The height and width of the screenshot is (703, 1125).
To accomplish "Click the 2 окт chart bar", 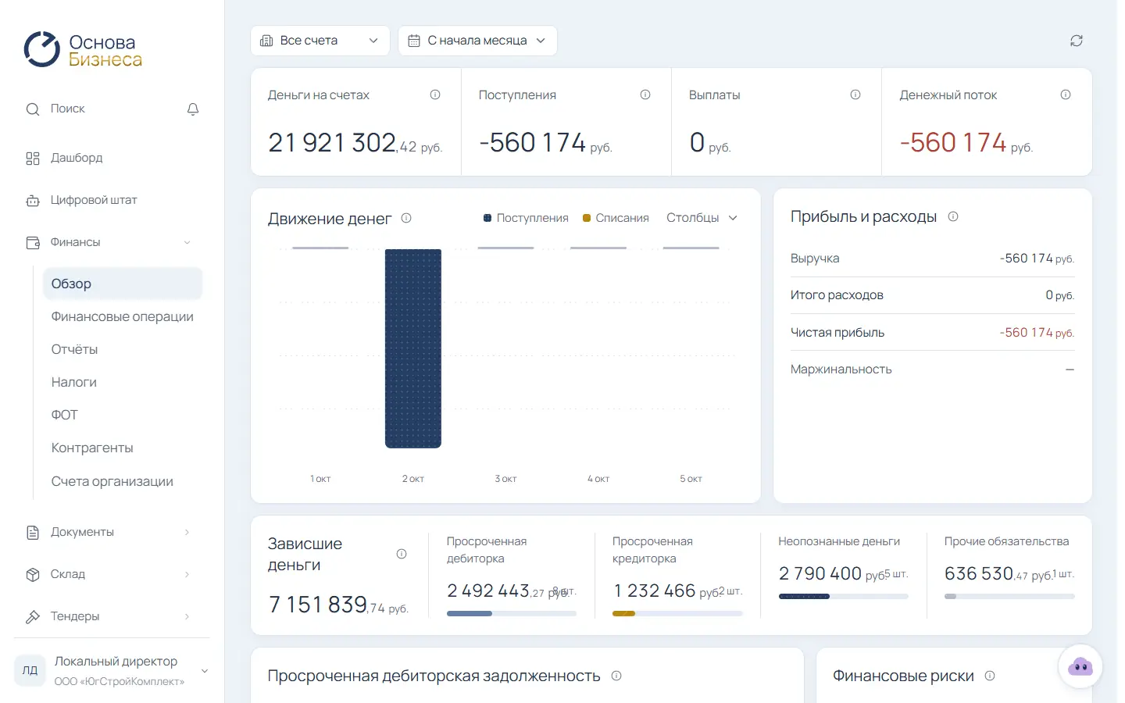I will coord(413,348).
